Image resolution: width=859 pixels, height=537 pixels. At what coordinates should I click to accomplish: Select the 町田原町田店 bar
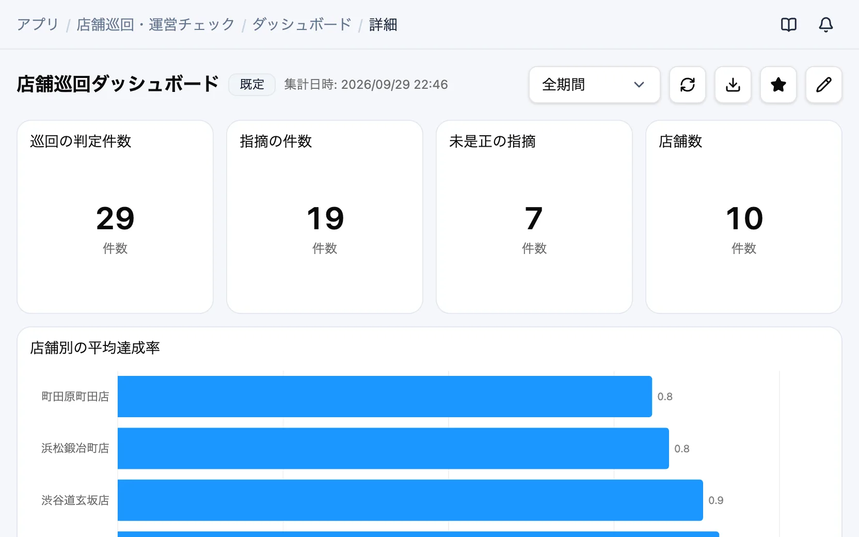coord(385,397)
